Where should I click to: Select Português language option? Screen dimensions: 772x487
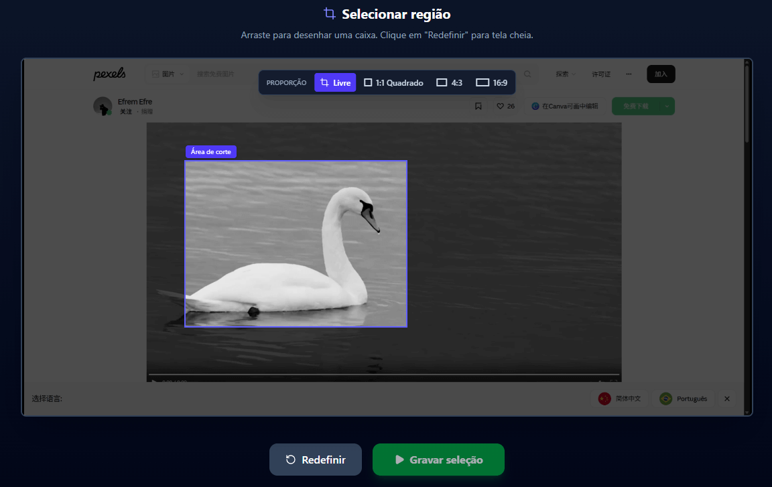(x=684, y=399)
